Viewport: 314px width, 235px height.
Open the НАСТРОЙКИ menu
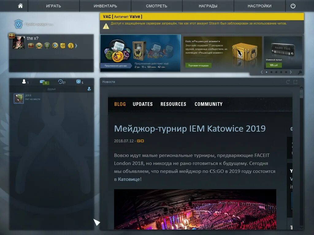(x=259, y=6)
